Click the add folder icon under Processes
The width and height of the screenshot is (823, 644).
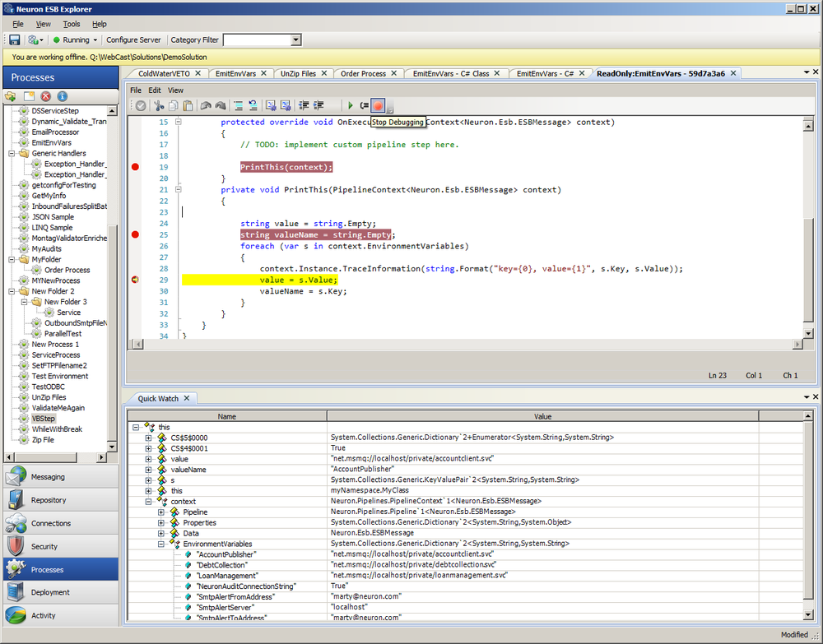11,96
